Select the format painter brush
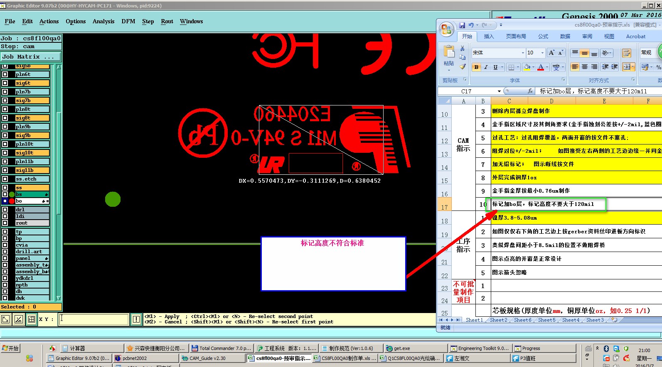662x367 pixels. [x=462, y=66]
